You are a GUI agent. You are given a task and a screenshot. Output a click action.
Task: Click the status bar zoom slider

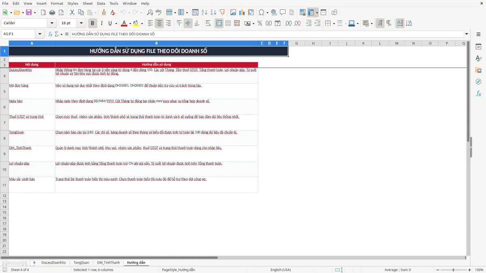coord(453,270)
